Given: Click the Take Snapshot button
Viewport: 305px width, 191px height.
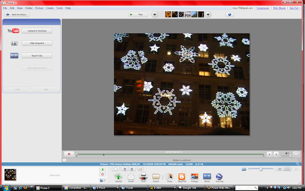Looking at the screenshot, I should (x=37, y=43).
